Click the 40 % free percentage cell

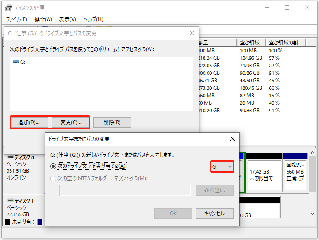[x=274, y=103]
